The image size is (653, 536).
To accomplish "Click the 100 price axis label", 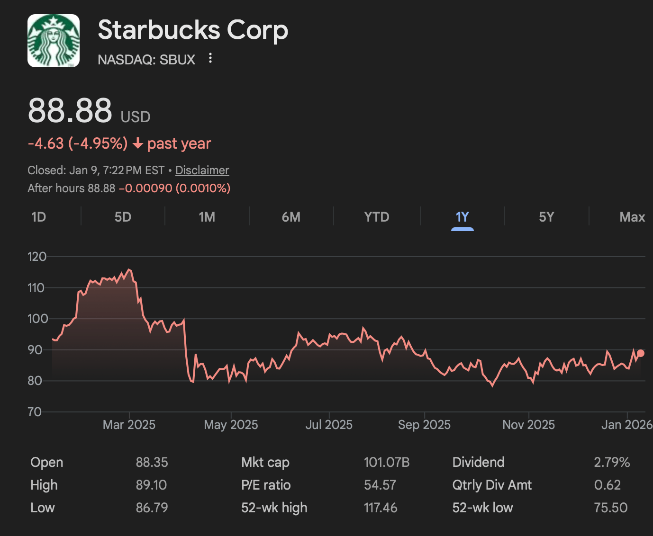I will point(38,319).
